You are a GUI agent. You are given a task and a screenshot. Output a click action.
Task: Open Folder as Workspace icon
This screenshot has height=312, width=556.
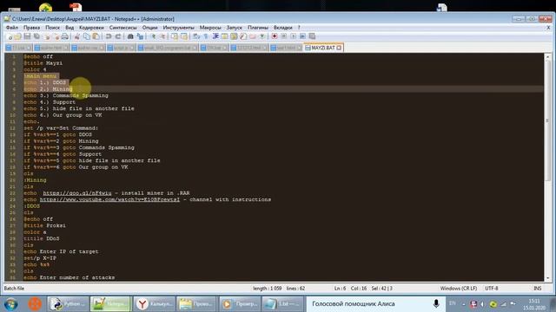[x=253, y=36]
